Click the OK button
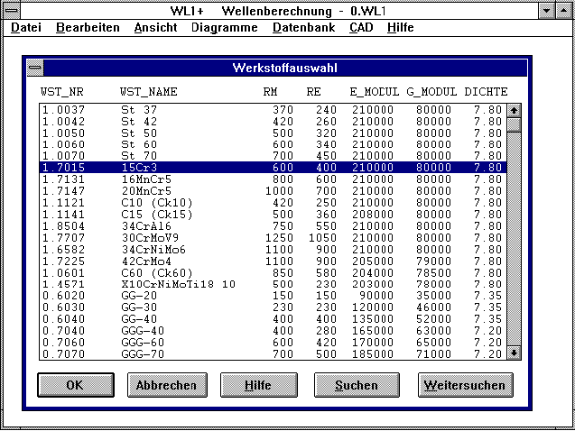The width and height of the screenshot is (575, 431). click(x=75, y=385)
